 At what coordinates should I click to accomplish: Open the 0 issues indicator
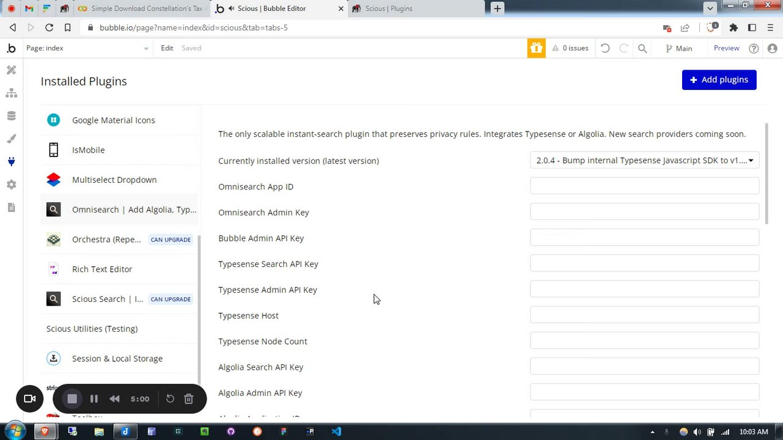point(570,48)
